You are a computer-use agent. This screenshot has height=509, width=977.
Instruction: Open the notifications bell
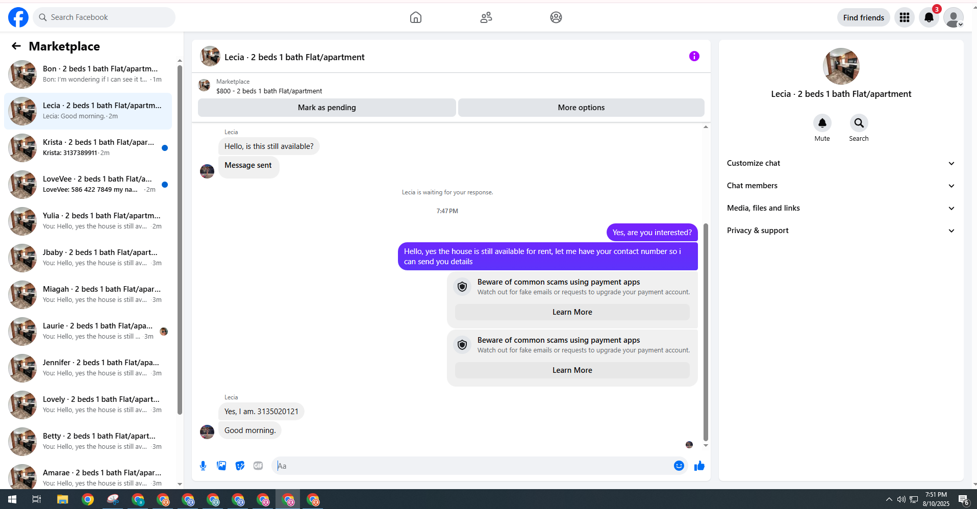(x=929, y=17)
